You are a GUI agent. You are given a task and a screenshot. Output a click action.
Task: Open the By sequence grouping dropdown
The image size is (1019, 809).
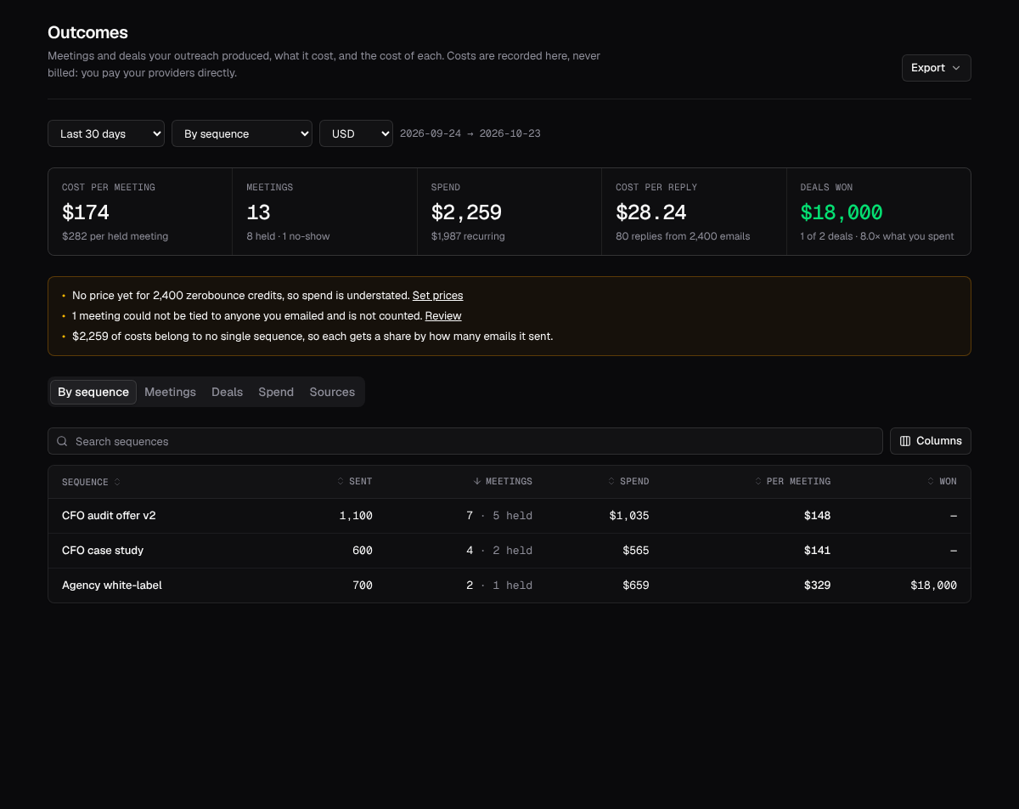[x=242, y=133]
